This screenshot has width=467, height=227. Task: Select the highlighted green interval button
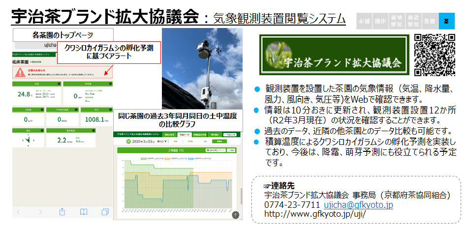pos(219,142)
